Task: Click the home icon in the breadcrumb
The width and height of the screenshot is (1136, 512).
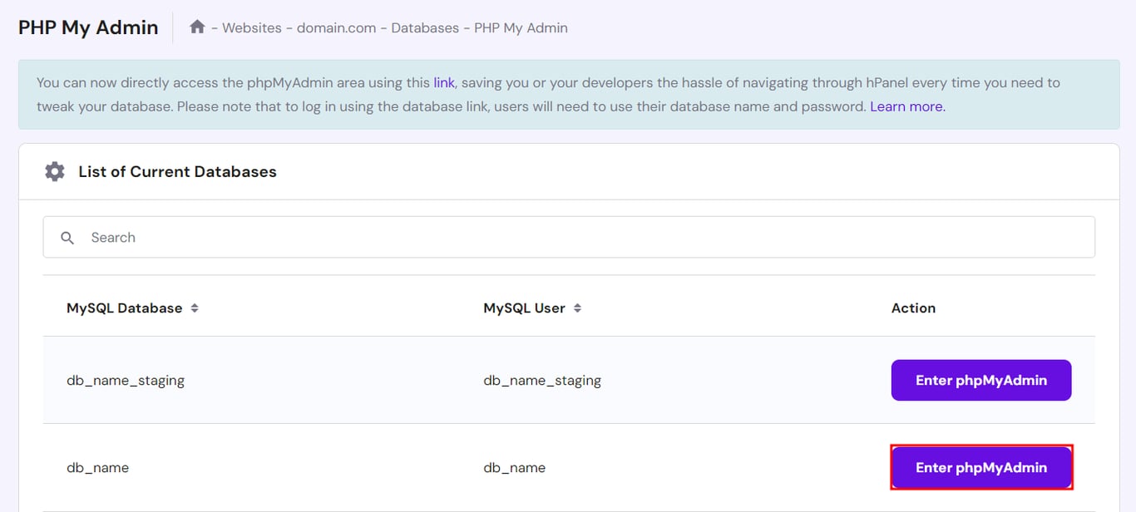Action: tap(197, 27)
